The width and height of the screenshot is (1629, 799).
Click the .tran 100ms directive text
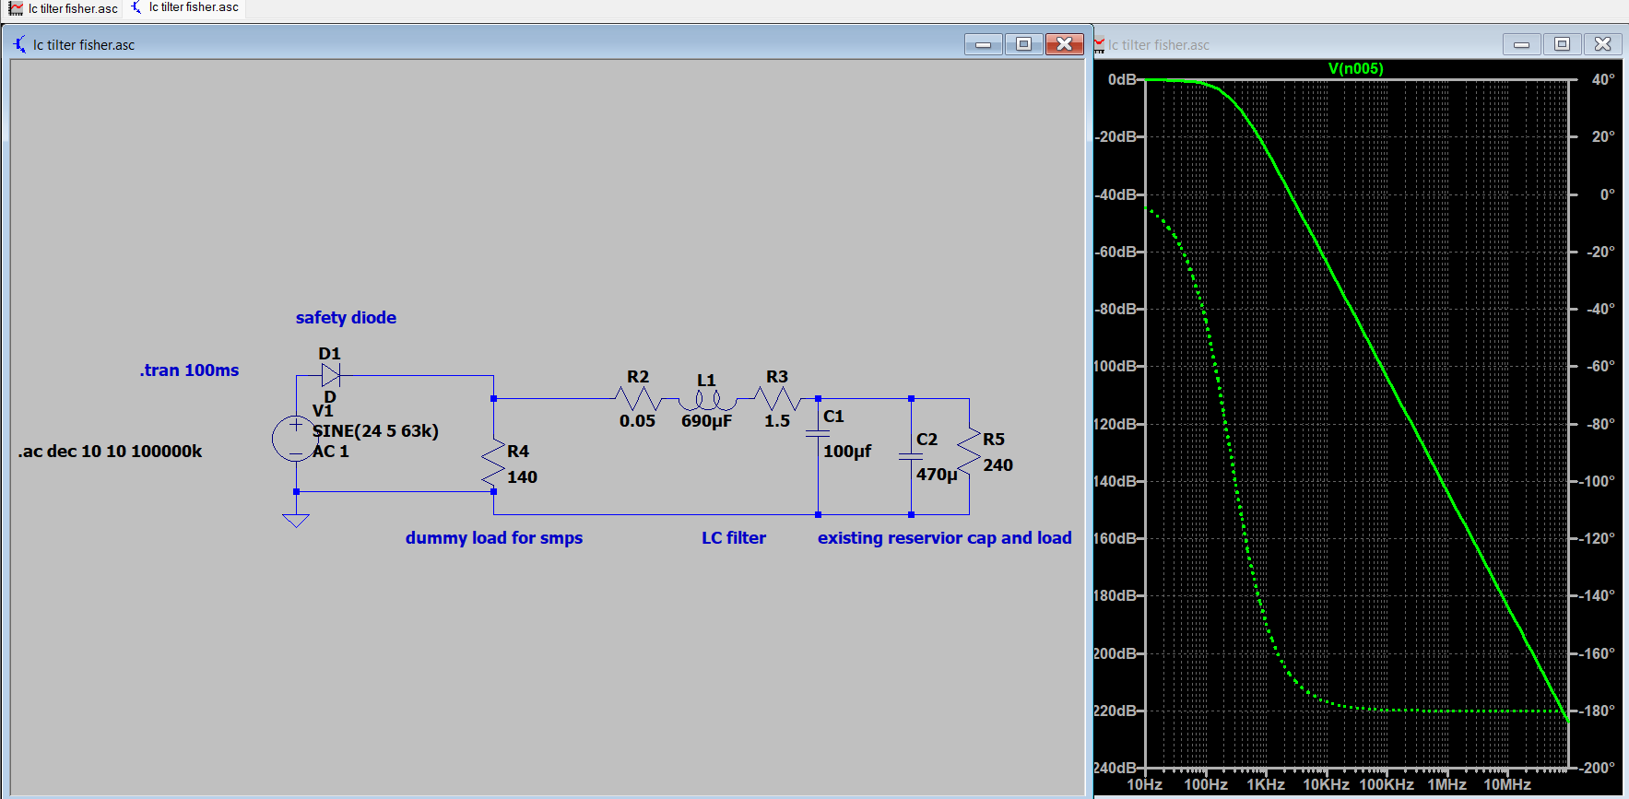[x=189, y=370]
